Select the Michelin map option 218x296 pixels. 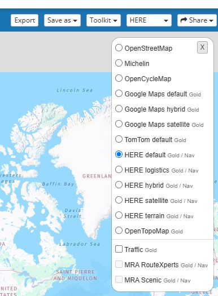119,63
